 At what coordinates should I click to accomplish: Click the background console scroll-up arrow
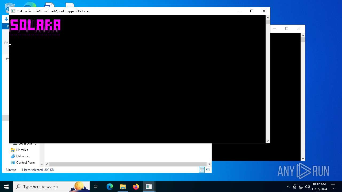pyautogui.click(x=303, y=35)
